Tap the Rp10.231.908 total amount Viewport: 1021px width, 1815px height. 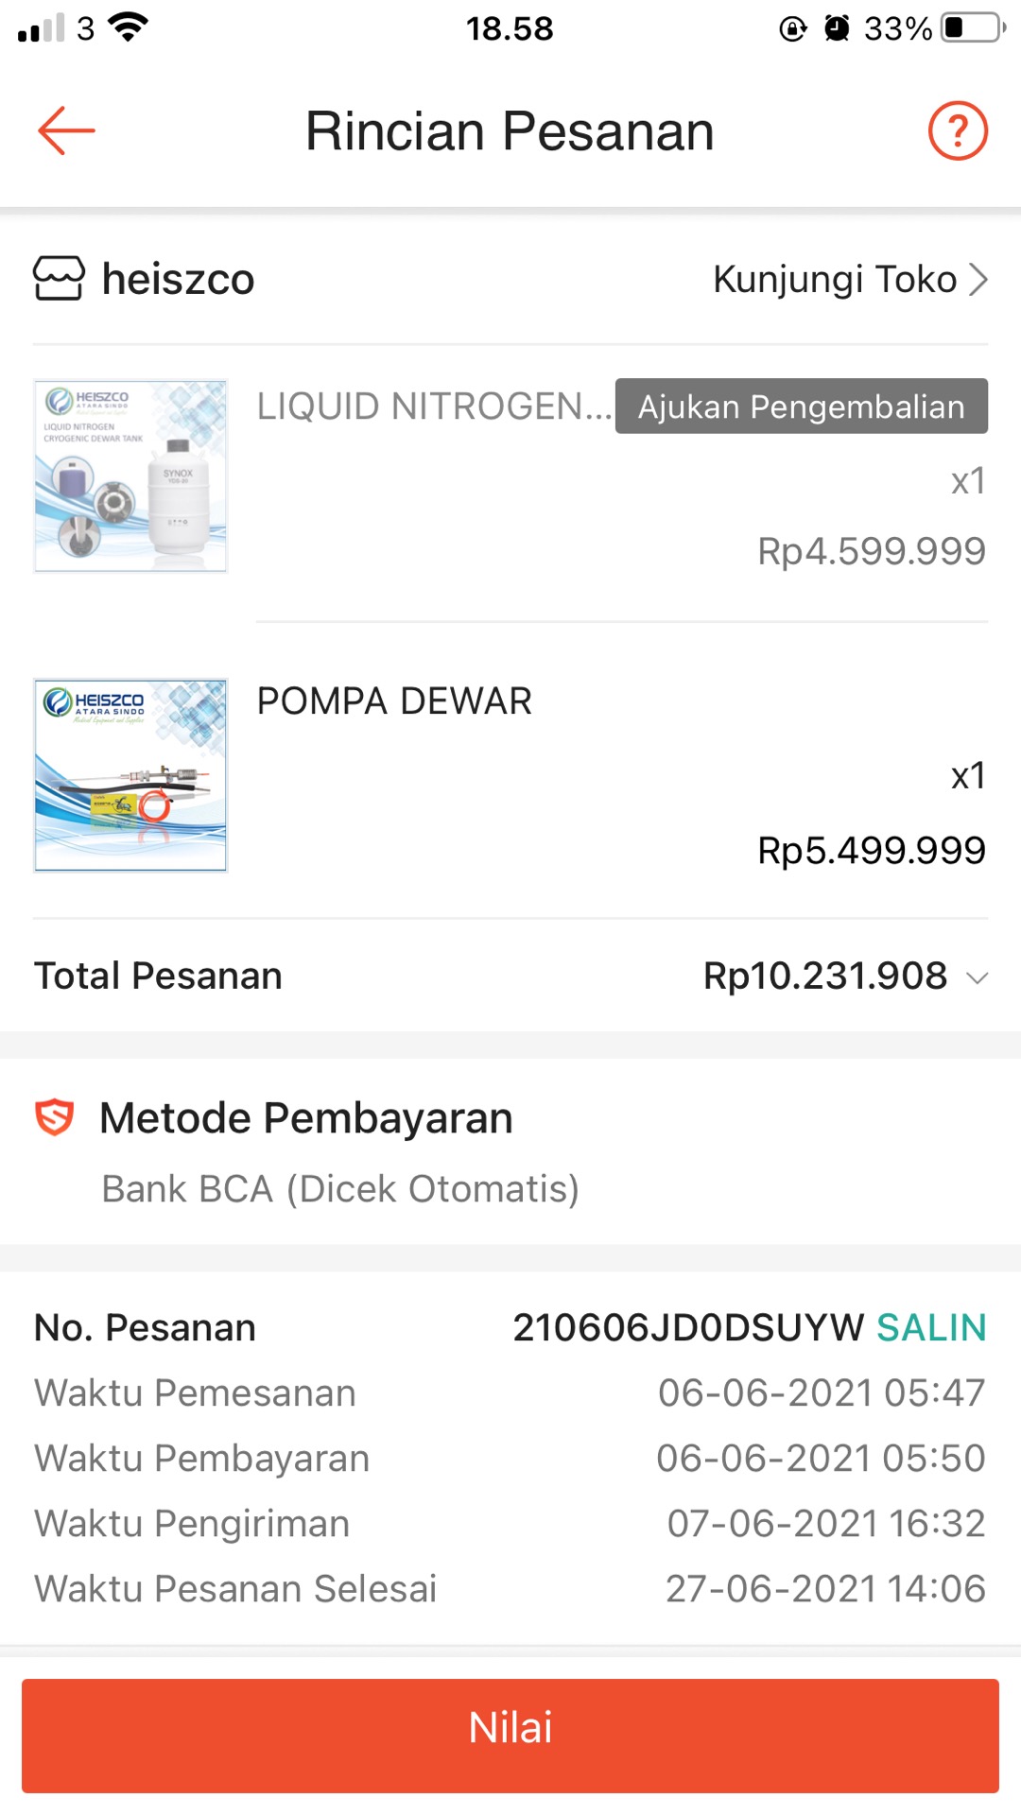(x=824, y=977)
